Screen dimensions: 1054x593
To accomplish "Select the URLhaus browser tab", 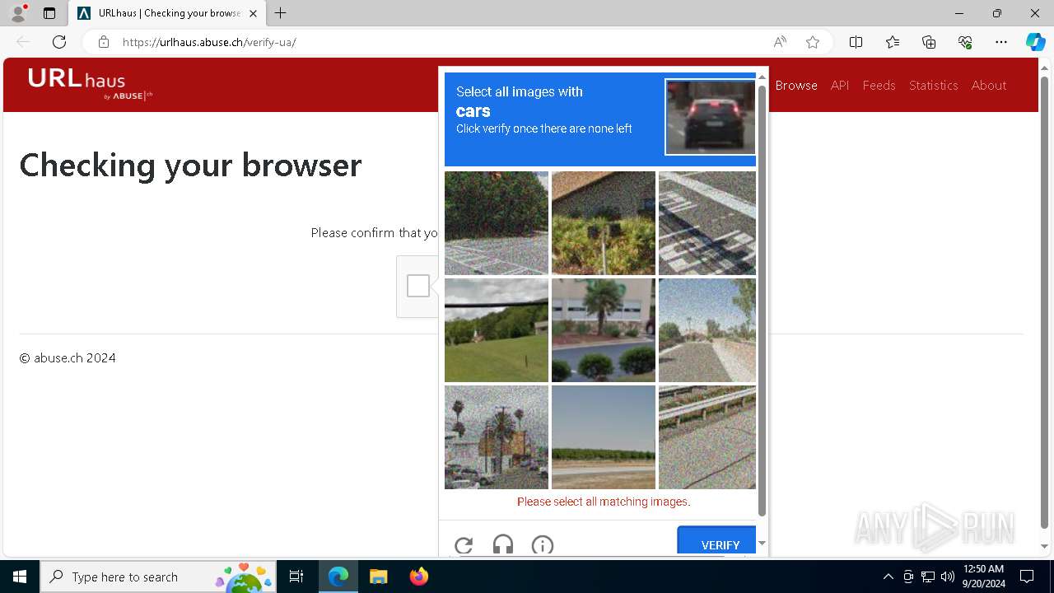I will 167,13.
